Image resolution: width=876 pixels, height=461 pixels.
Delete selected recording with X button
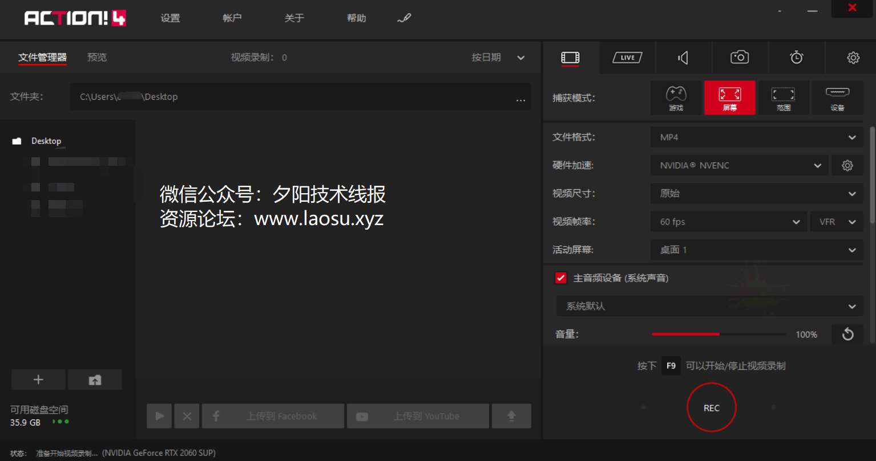click(187, 416)
